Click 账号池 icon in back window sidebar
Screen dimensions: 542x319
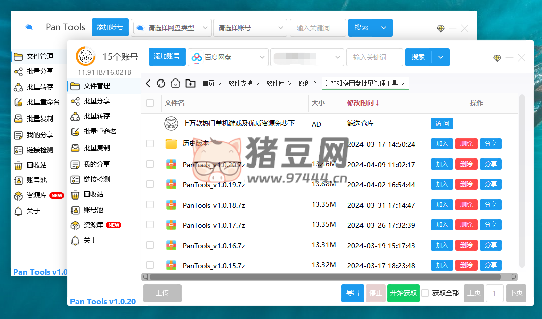point(18,181)
